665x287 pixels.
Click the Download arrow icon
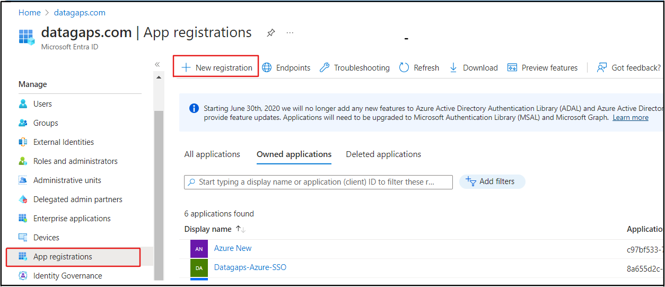tap(453, 68)
